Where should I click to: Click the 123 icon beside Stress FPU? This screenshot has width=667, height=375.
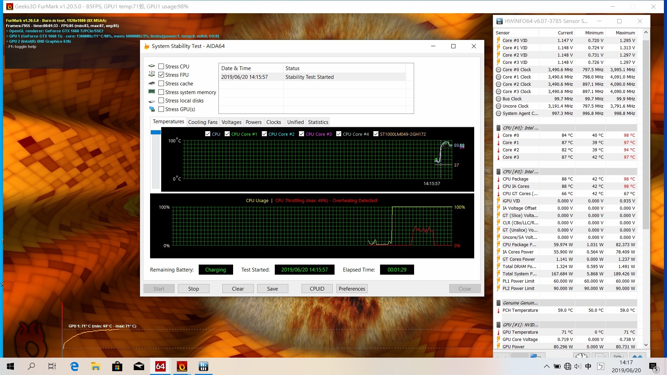pyautogui.click(x=151, y=74)
